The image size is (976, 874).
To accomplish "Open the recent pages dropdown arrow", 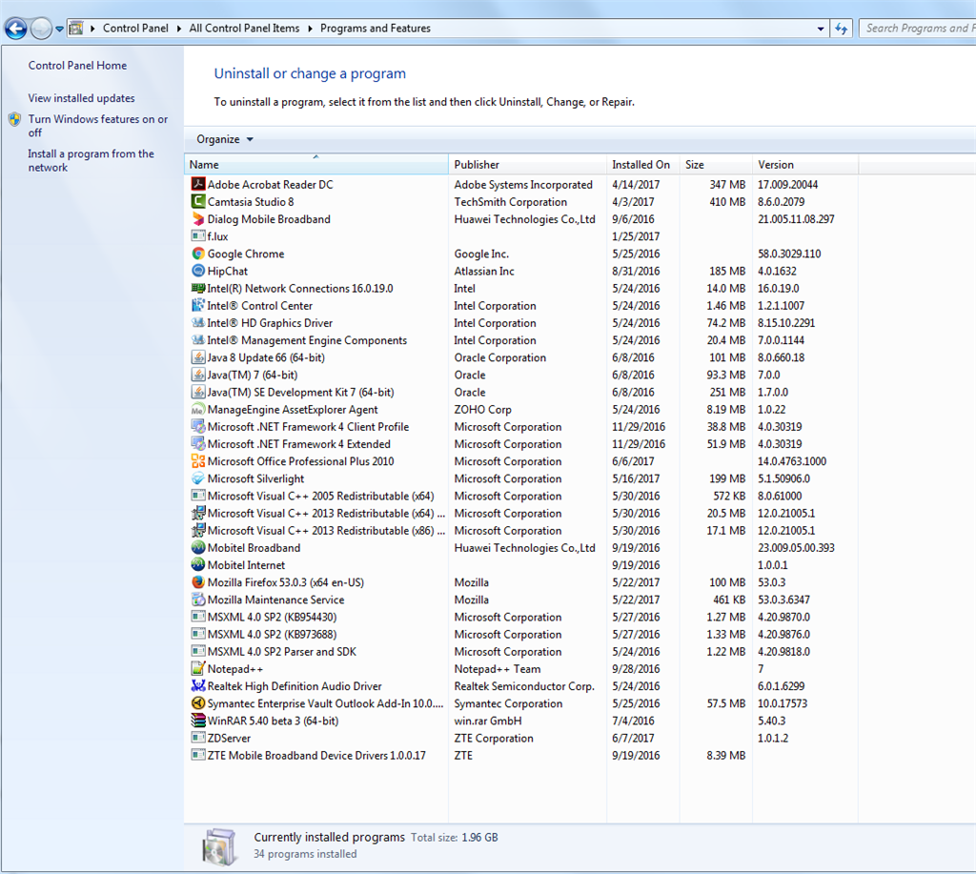I will [x=59, y=29].
